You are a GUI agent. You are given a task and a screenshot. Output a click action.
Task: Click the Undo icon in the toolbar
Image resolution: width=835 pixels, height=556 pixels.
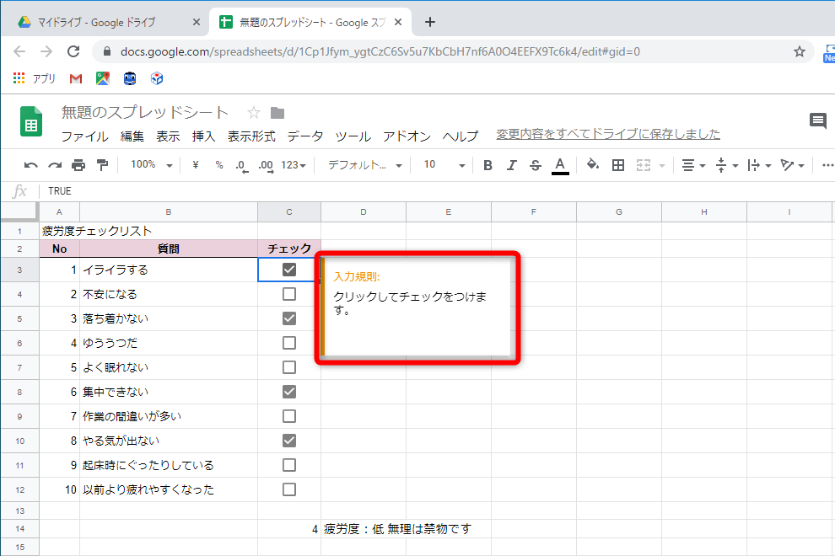point(30,164)
